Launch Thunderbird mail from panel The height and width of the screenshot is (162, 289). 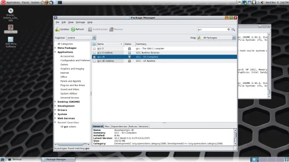point(51,2)
